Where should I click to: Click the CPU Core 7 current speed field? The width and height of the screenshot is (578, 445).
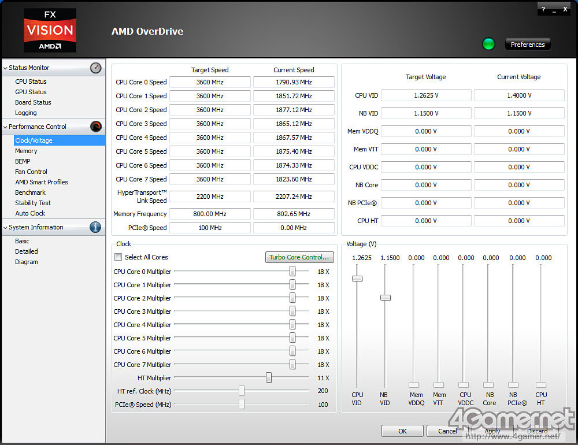[x=294, y=179]
